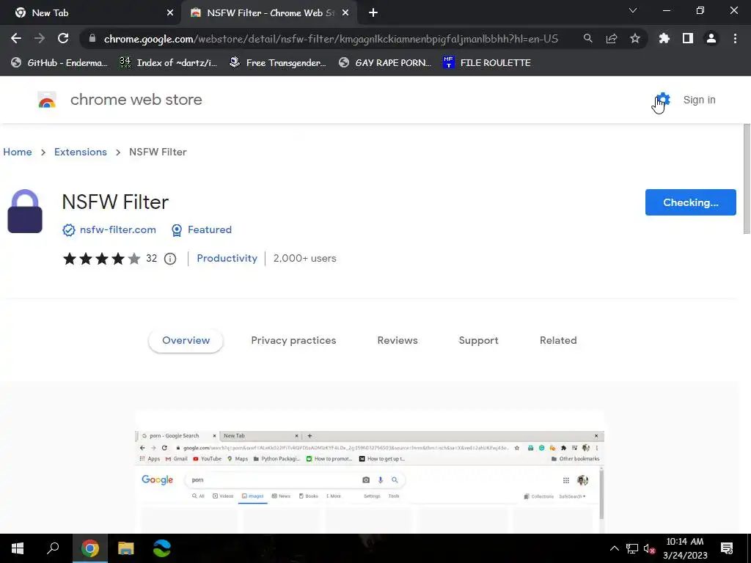Show hidden system tray icons
The height and width of the screenshot is (563, 751).
point(615,548)
